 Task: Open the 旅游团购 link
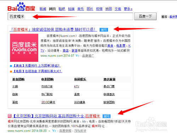pos(109,102)
